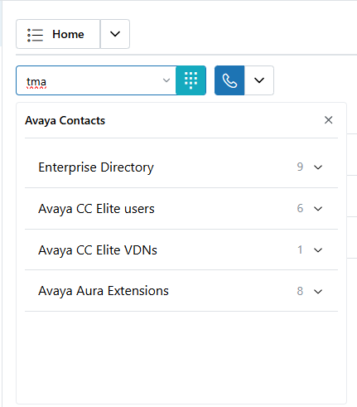The image size is (357, 407).
Task: Click the Avaya Contacts heading
Action: (65, 121)
